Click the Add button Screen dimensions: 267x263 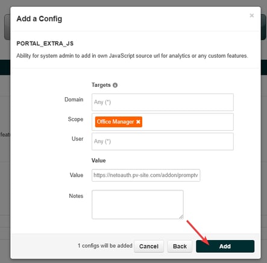click(225, 246)
